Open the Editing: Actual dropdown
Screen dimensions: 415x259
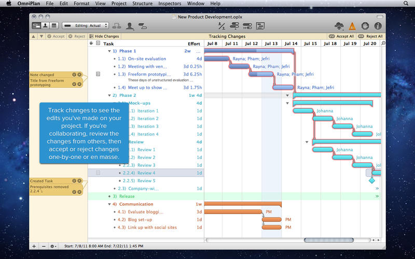tap(86, 25)
